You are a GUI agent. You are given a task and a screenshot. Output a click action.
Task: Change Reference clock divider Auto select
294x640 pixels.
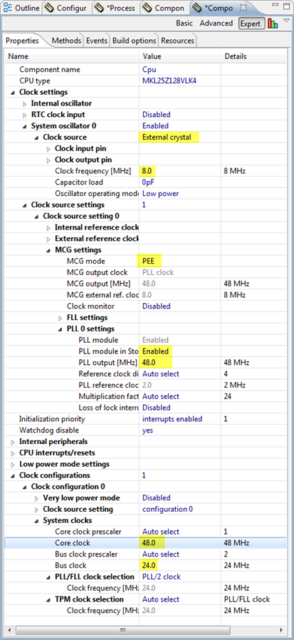[161, 374]
